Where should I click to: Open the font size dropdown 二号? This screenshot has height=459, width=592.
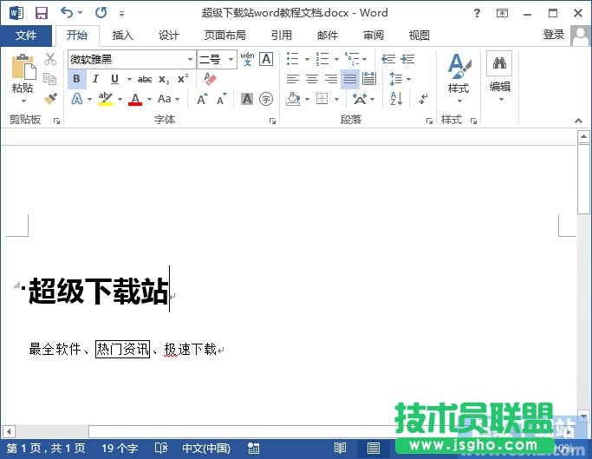point(231,60)
